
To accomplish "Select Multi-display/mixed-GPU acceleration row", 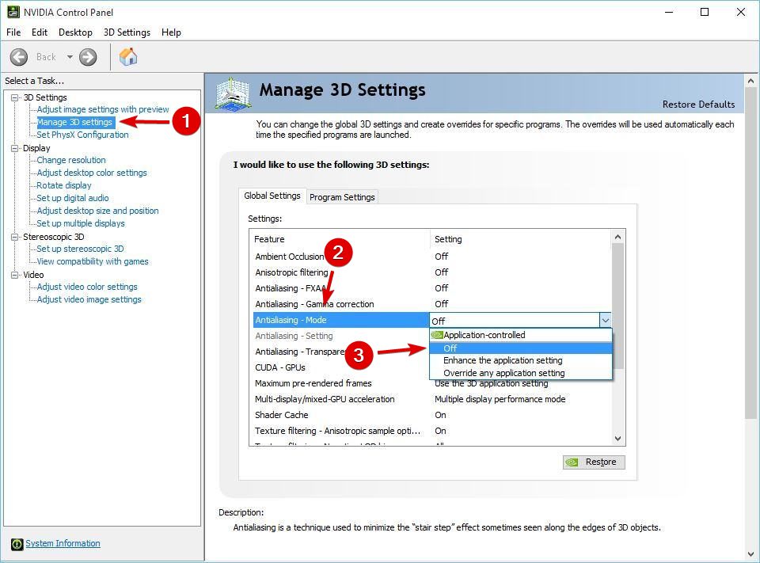I will (431, 399).
